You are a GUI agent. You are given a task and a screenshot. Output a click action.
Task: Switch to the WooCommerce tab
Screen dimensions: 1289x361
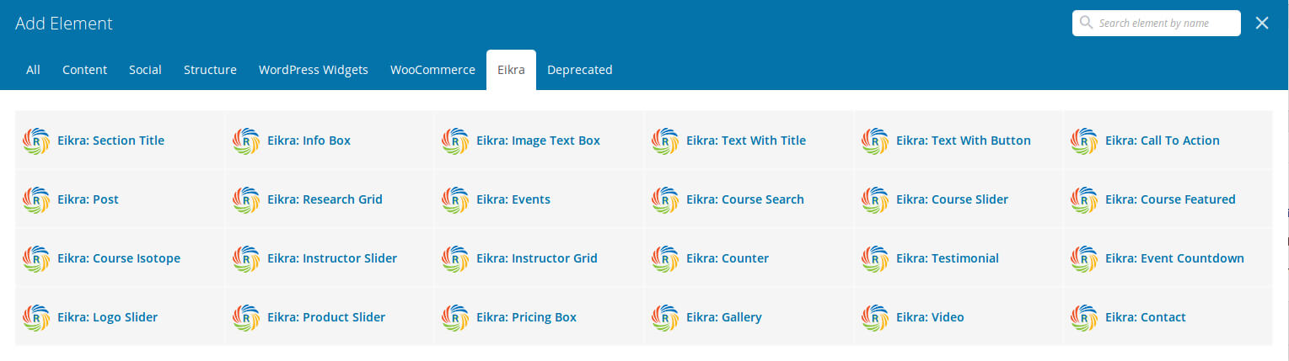432,70
